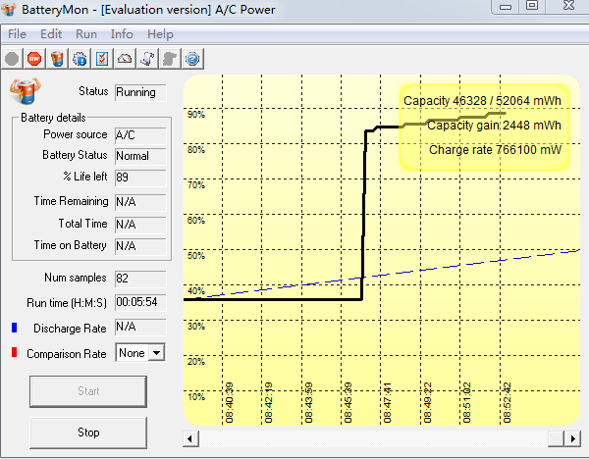Click the checklist toolbar icon

click(x=102, y=59)
